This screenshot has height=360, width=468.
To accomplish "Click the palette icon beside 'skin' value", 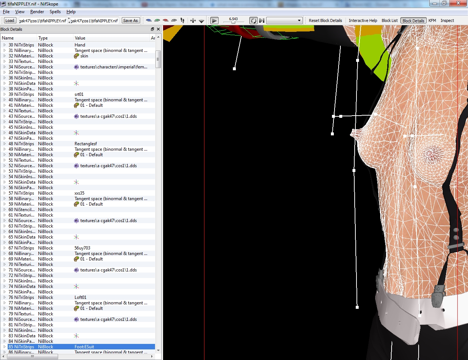I will pos(76,56).
